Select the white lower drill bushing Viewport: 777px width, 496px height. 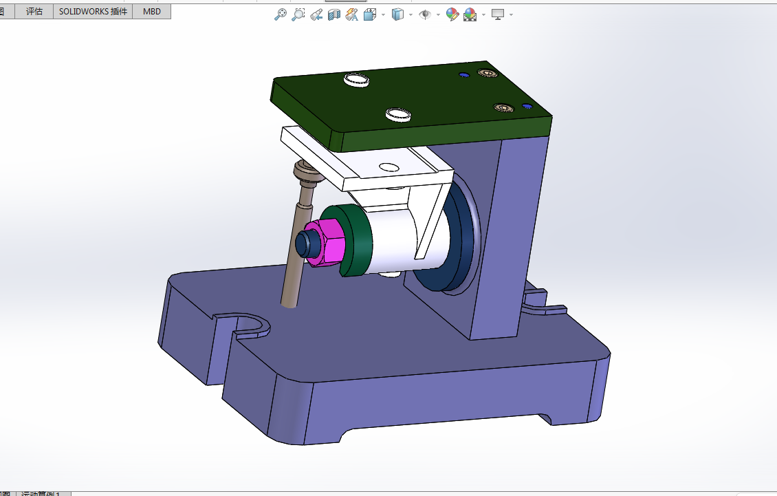(398, 115)
